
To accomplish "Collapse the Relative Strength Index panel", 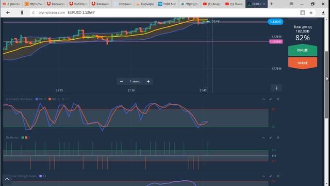I will pos(263,176).
